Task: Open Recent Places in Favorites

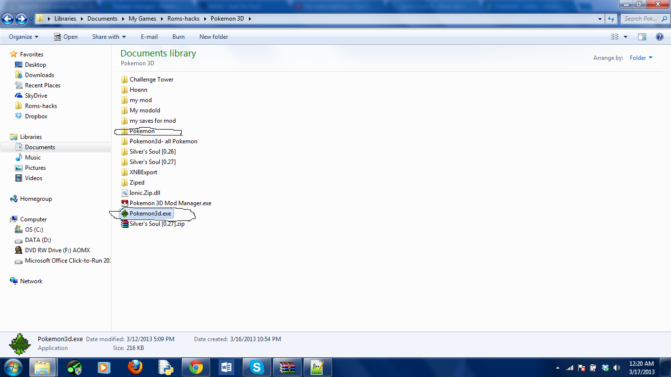Action: coord(37,85)
